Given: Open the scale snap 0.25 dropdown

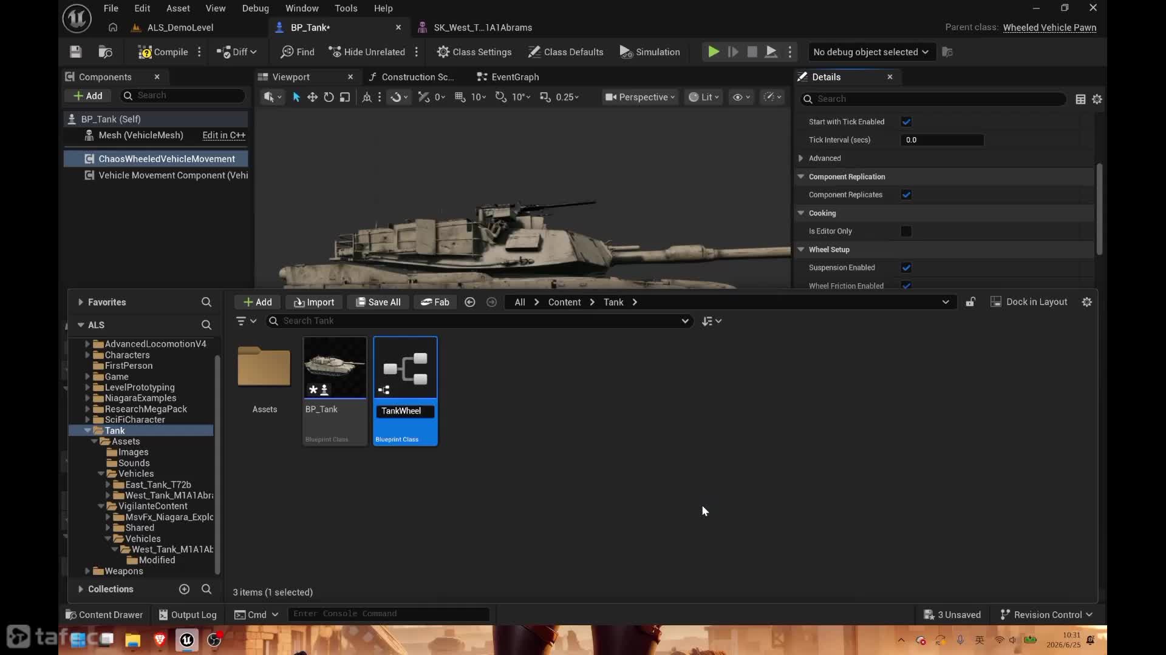Looking at the screenshot, I should pos(567,97).
